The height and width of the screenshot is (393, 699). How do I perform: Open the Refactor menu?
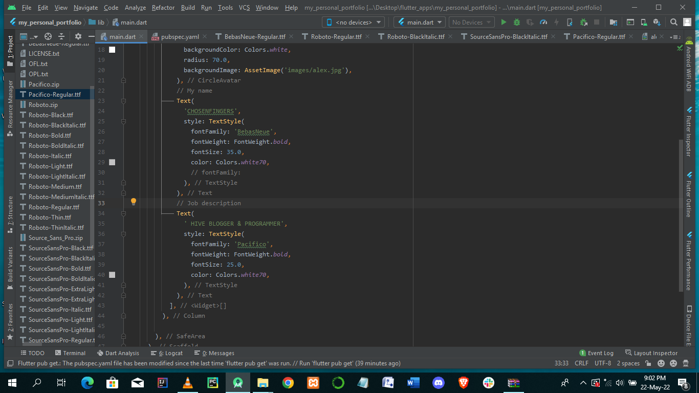point(163,8)
